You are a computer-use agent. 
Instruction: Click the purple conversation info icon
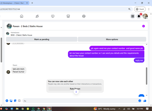coord(143,26)
